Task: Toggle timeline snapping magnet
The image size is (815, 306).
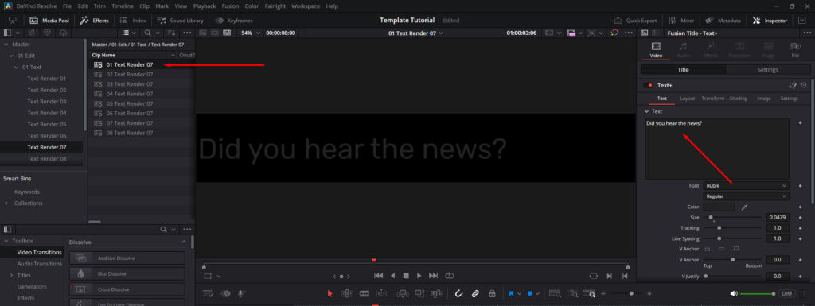Action: point(458,293)
